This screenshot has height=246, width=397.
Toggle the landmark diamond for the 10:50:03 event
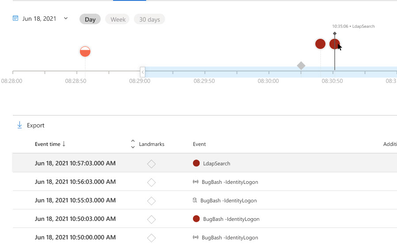[151, 219]
